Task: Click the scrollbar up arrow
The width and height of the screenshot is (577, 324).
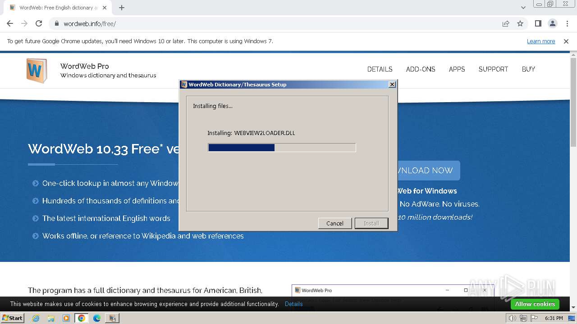Action: [573, 54]
